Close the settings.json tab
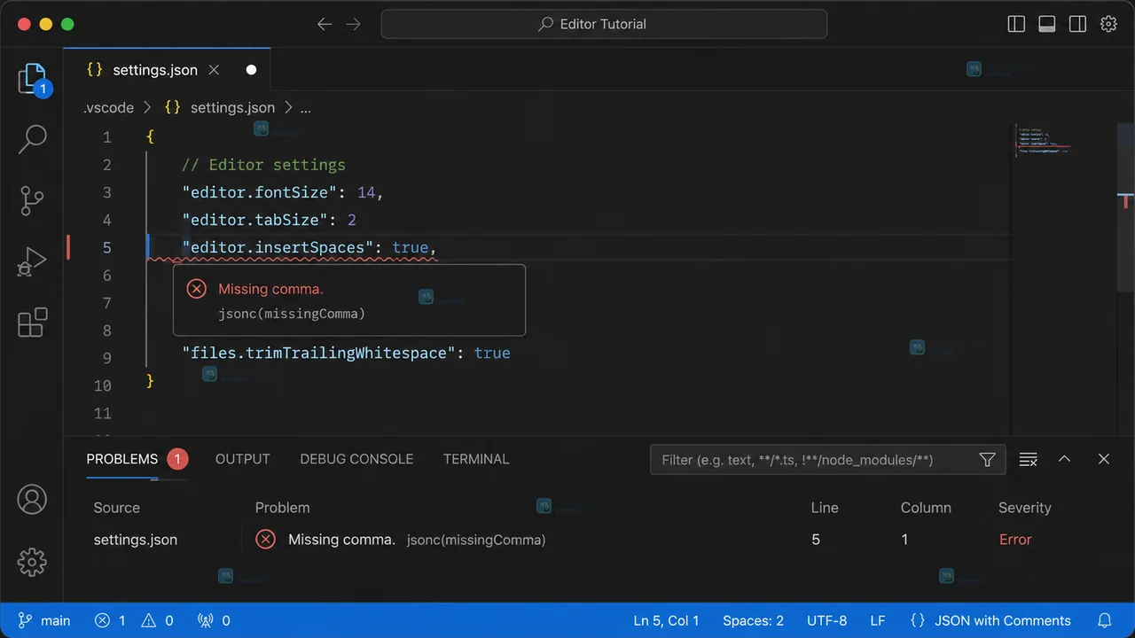This screenshot has width=1135, height=638. tap(214, 70)
